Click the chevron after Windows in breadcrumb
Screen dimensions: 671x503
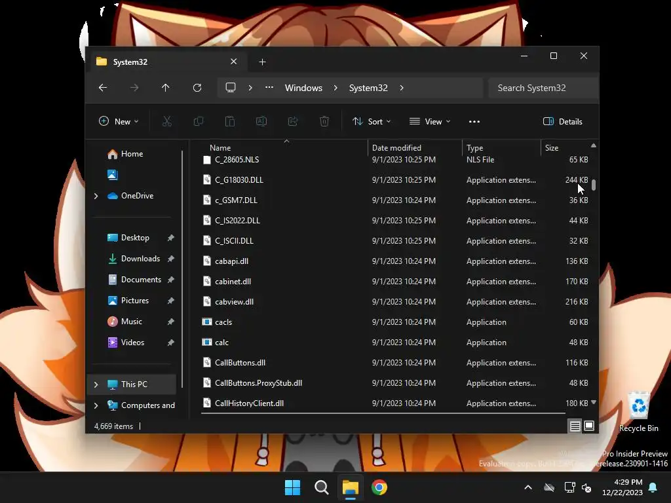(x=335, y=88)
